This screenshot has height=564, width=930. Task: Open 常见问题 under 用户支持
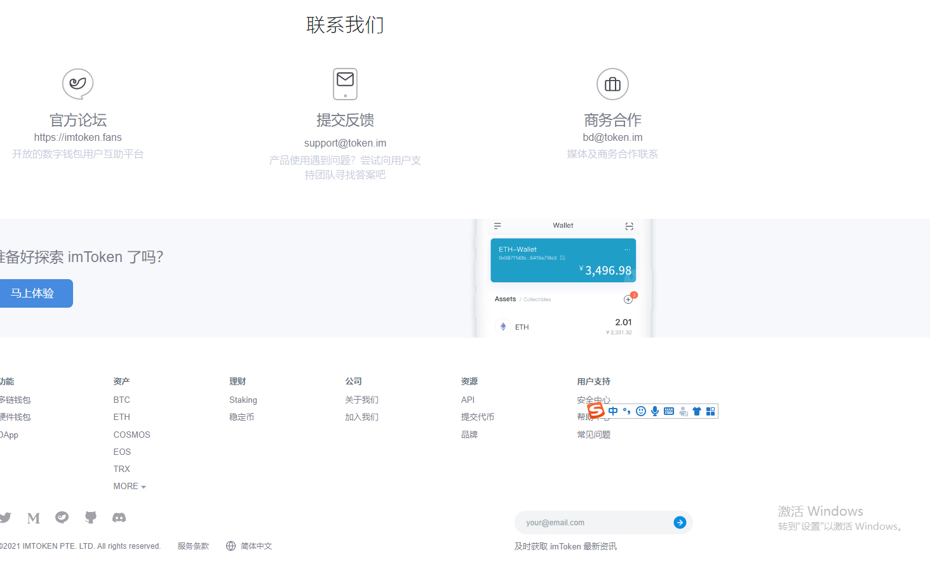pos(593,434)
